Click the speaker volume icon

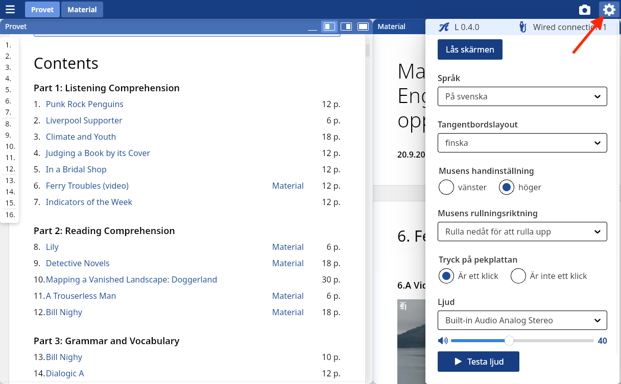click(x=443, y=341)
